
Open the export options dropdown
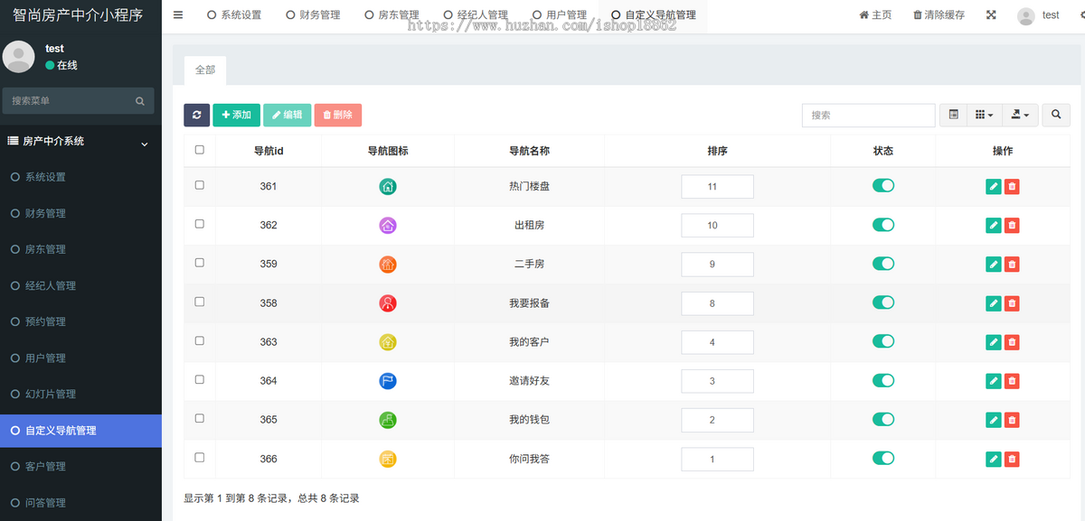pos(1019,115)
